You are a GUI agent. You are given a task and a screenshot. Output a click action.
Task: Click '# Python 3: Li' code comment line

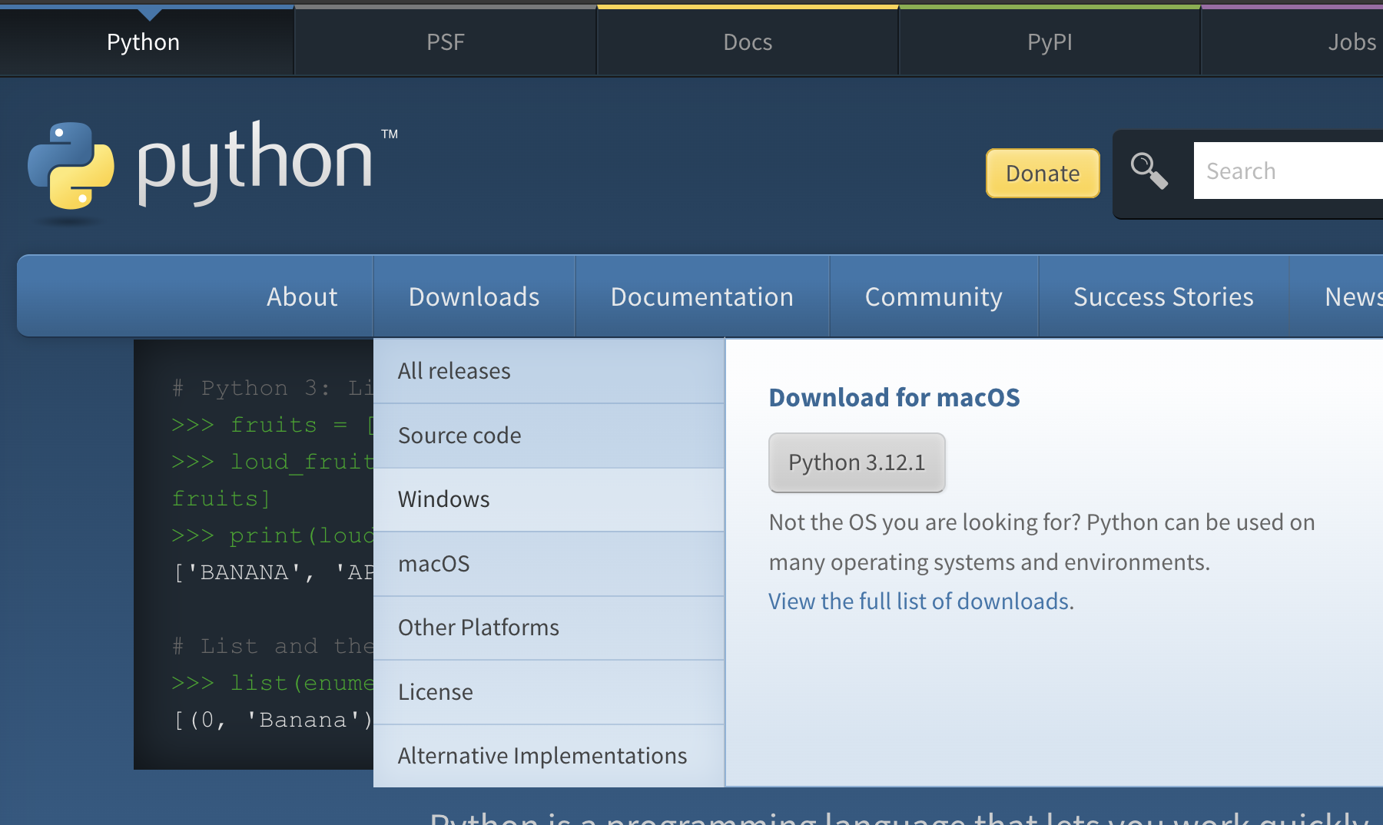coord(273,388)
